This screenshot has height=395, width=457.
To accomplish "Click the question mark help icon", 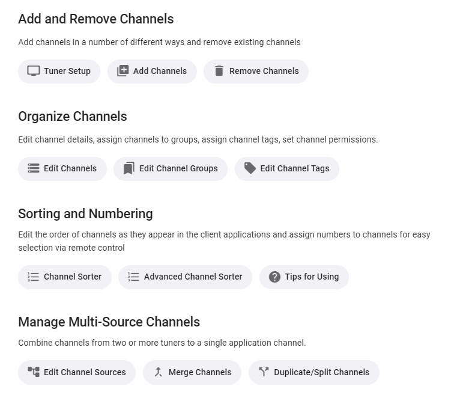I will (274, 277).
